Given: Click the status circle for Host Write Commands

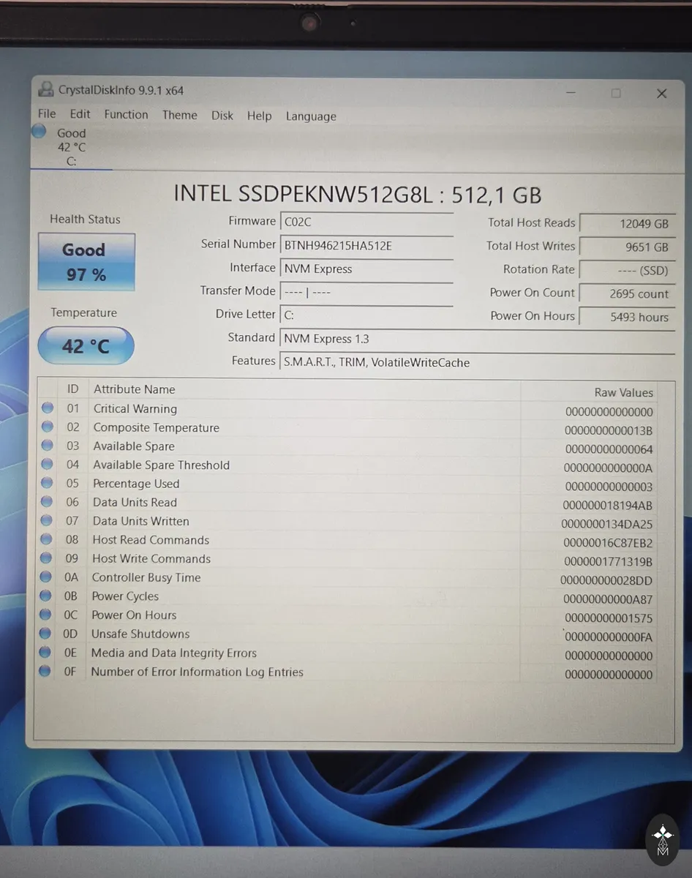Looking at the screenshot, I should click(x=47, y=558).
